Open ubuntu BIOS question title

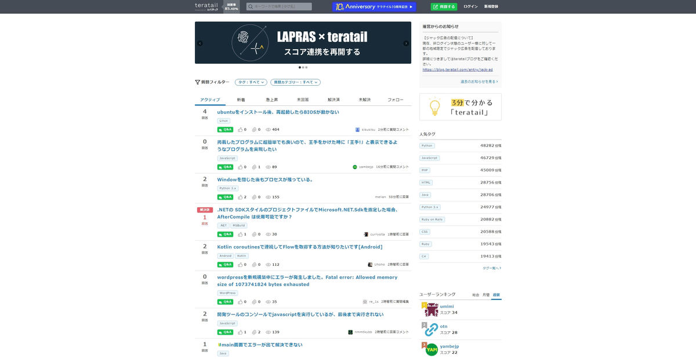278,112
